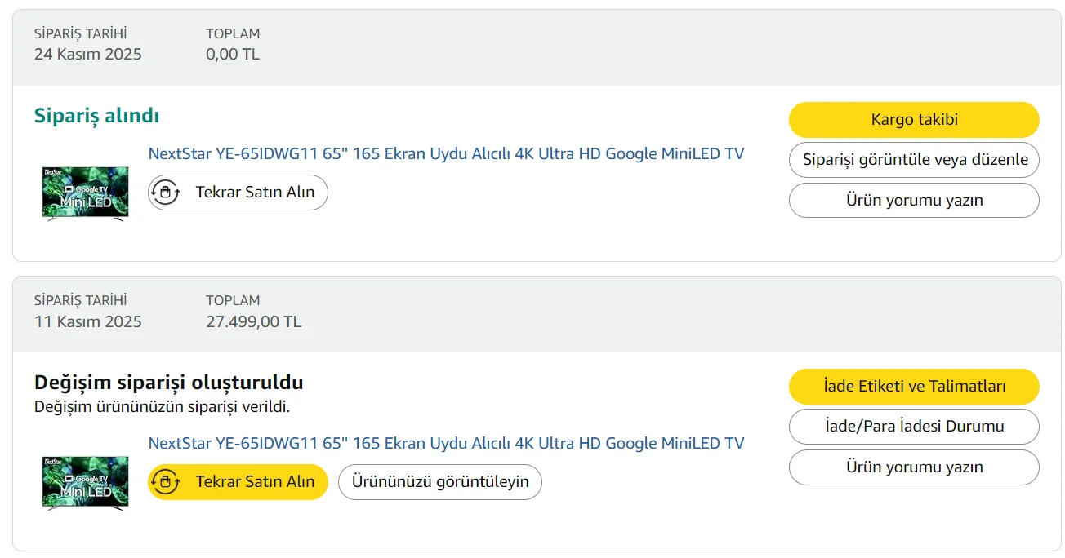Click the buy-again cycle icon in the 24 Kasım order
The width and height of the screenshot is (1065, 558).
click(166, 193)
